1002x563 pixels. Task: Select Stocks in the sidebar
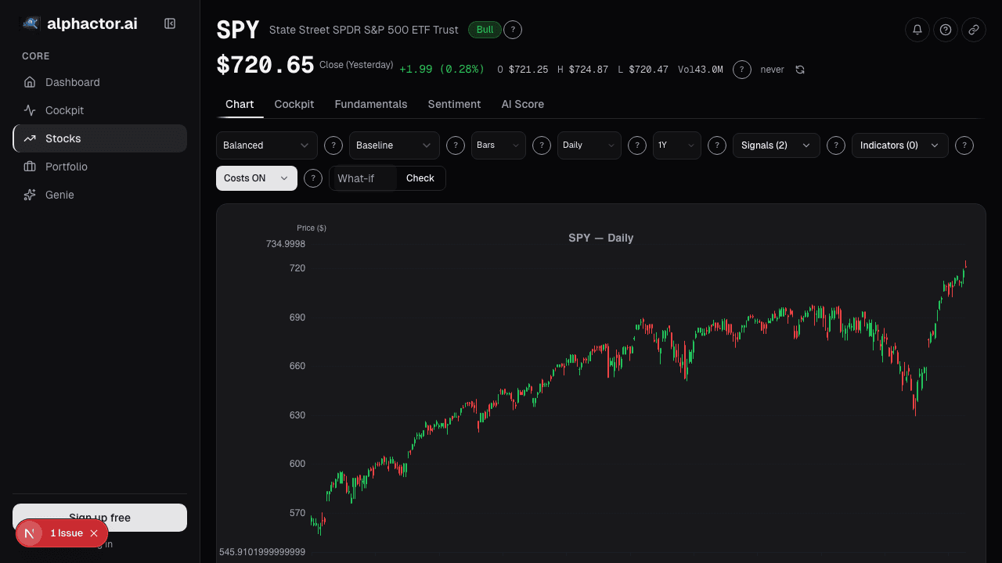click(x=99, y=138)
